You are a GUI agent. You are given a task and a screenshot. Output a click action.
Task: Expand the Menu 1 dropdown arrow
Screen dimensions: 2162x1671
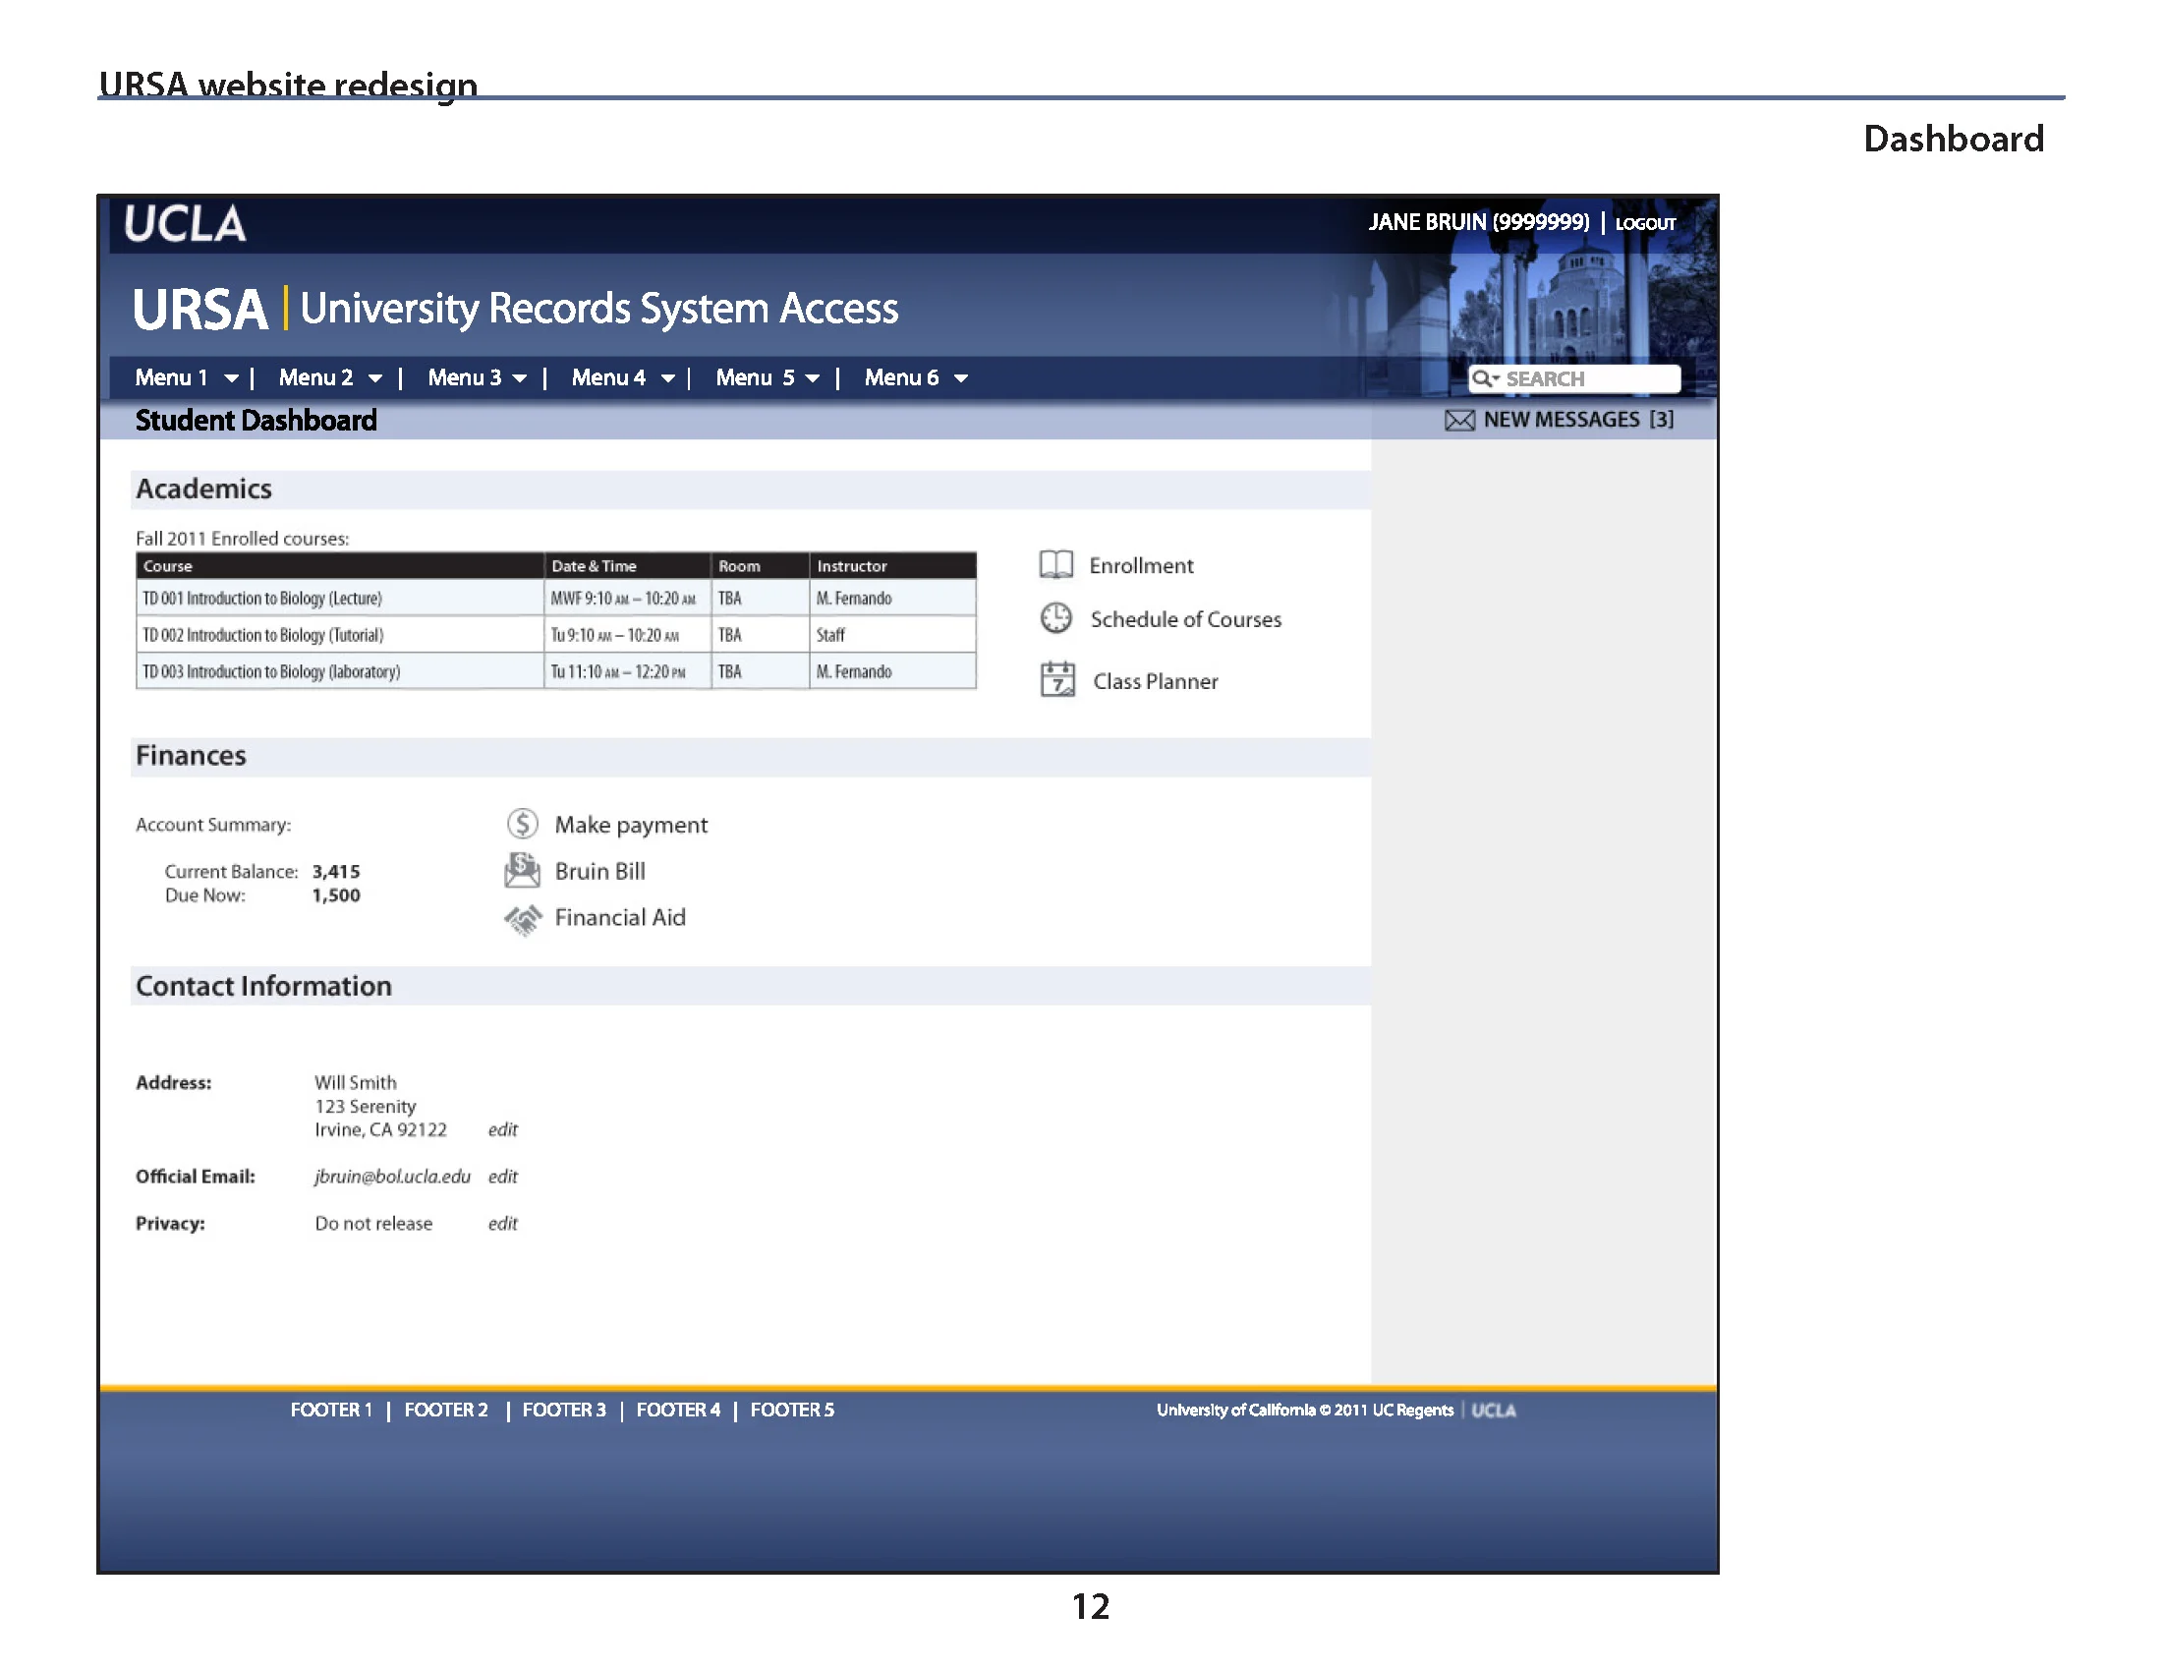point(232,378)
